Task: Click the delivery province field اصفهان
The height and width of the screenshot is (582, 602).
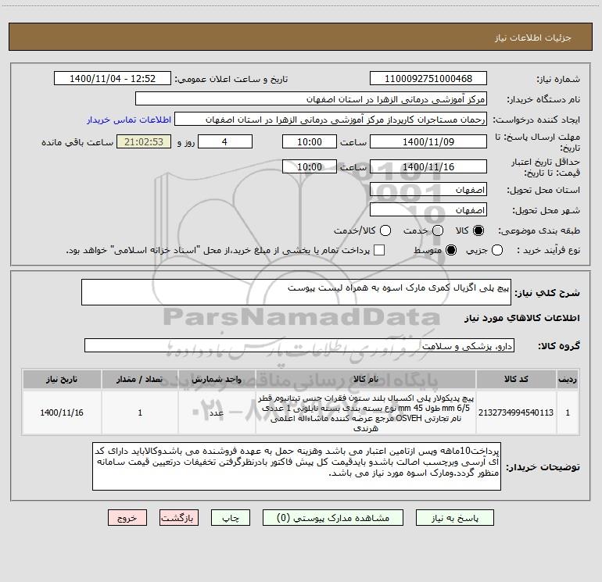Action: point(428,190)
